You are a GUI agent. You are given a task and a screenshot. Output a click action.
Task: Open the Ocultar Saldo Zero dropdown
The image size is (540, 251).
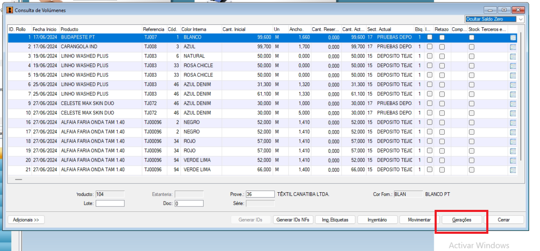494,19
